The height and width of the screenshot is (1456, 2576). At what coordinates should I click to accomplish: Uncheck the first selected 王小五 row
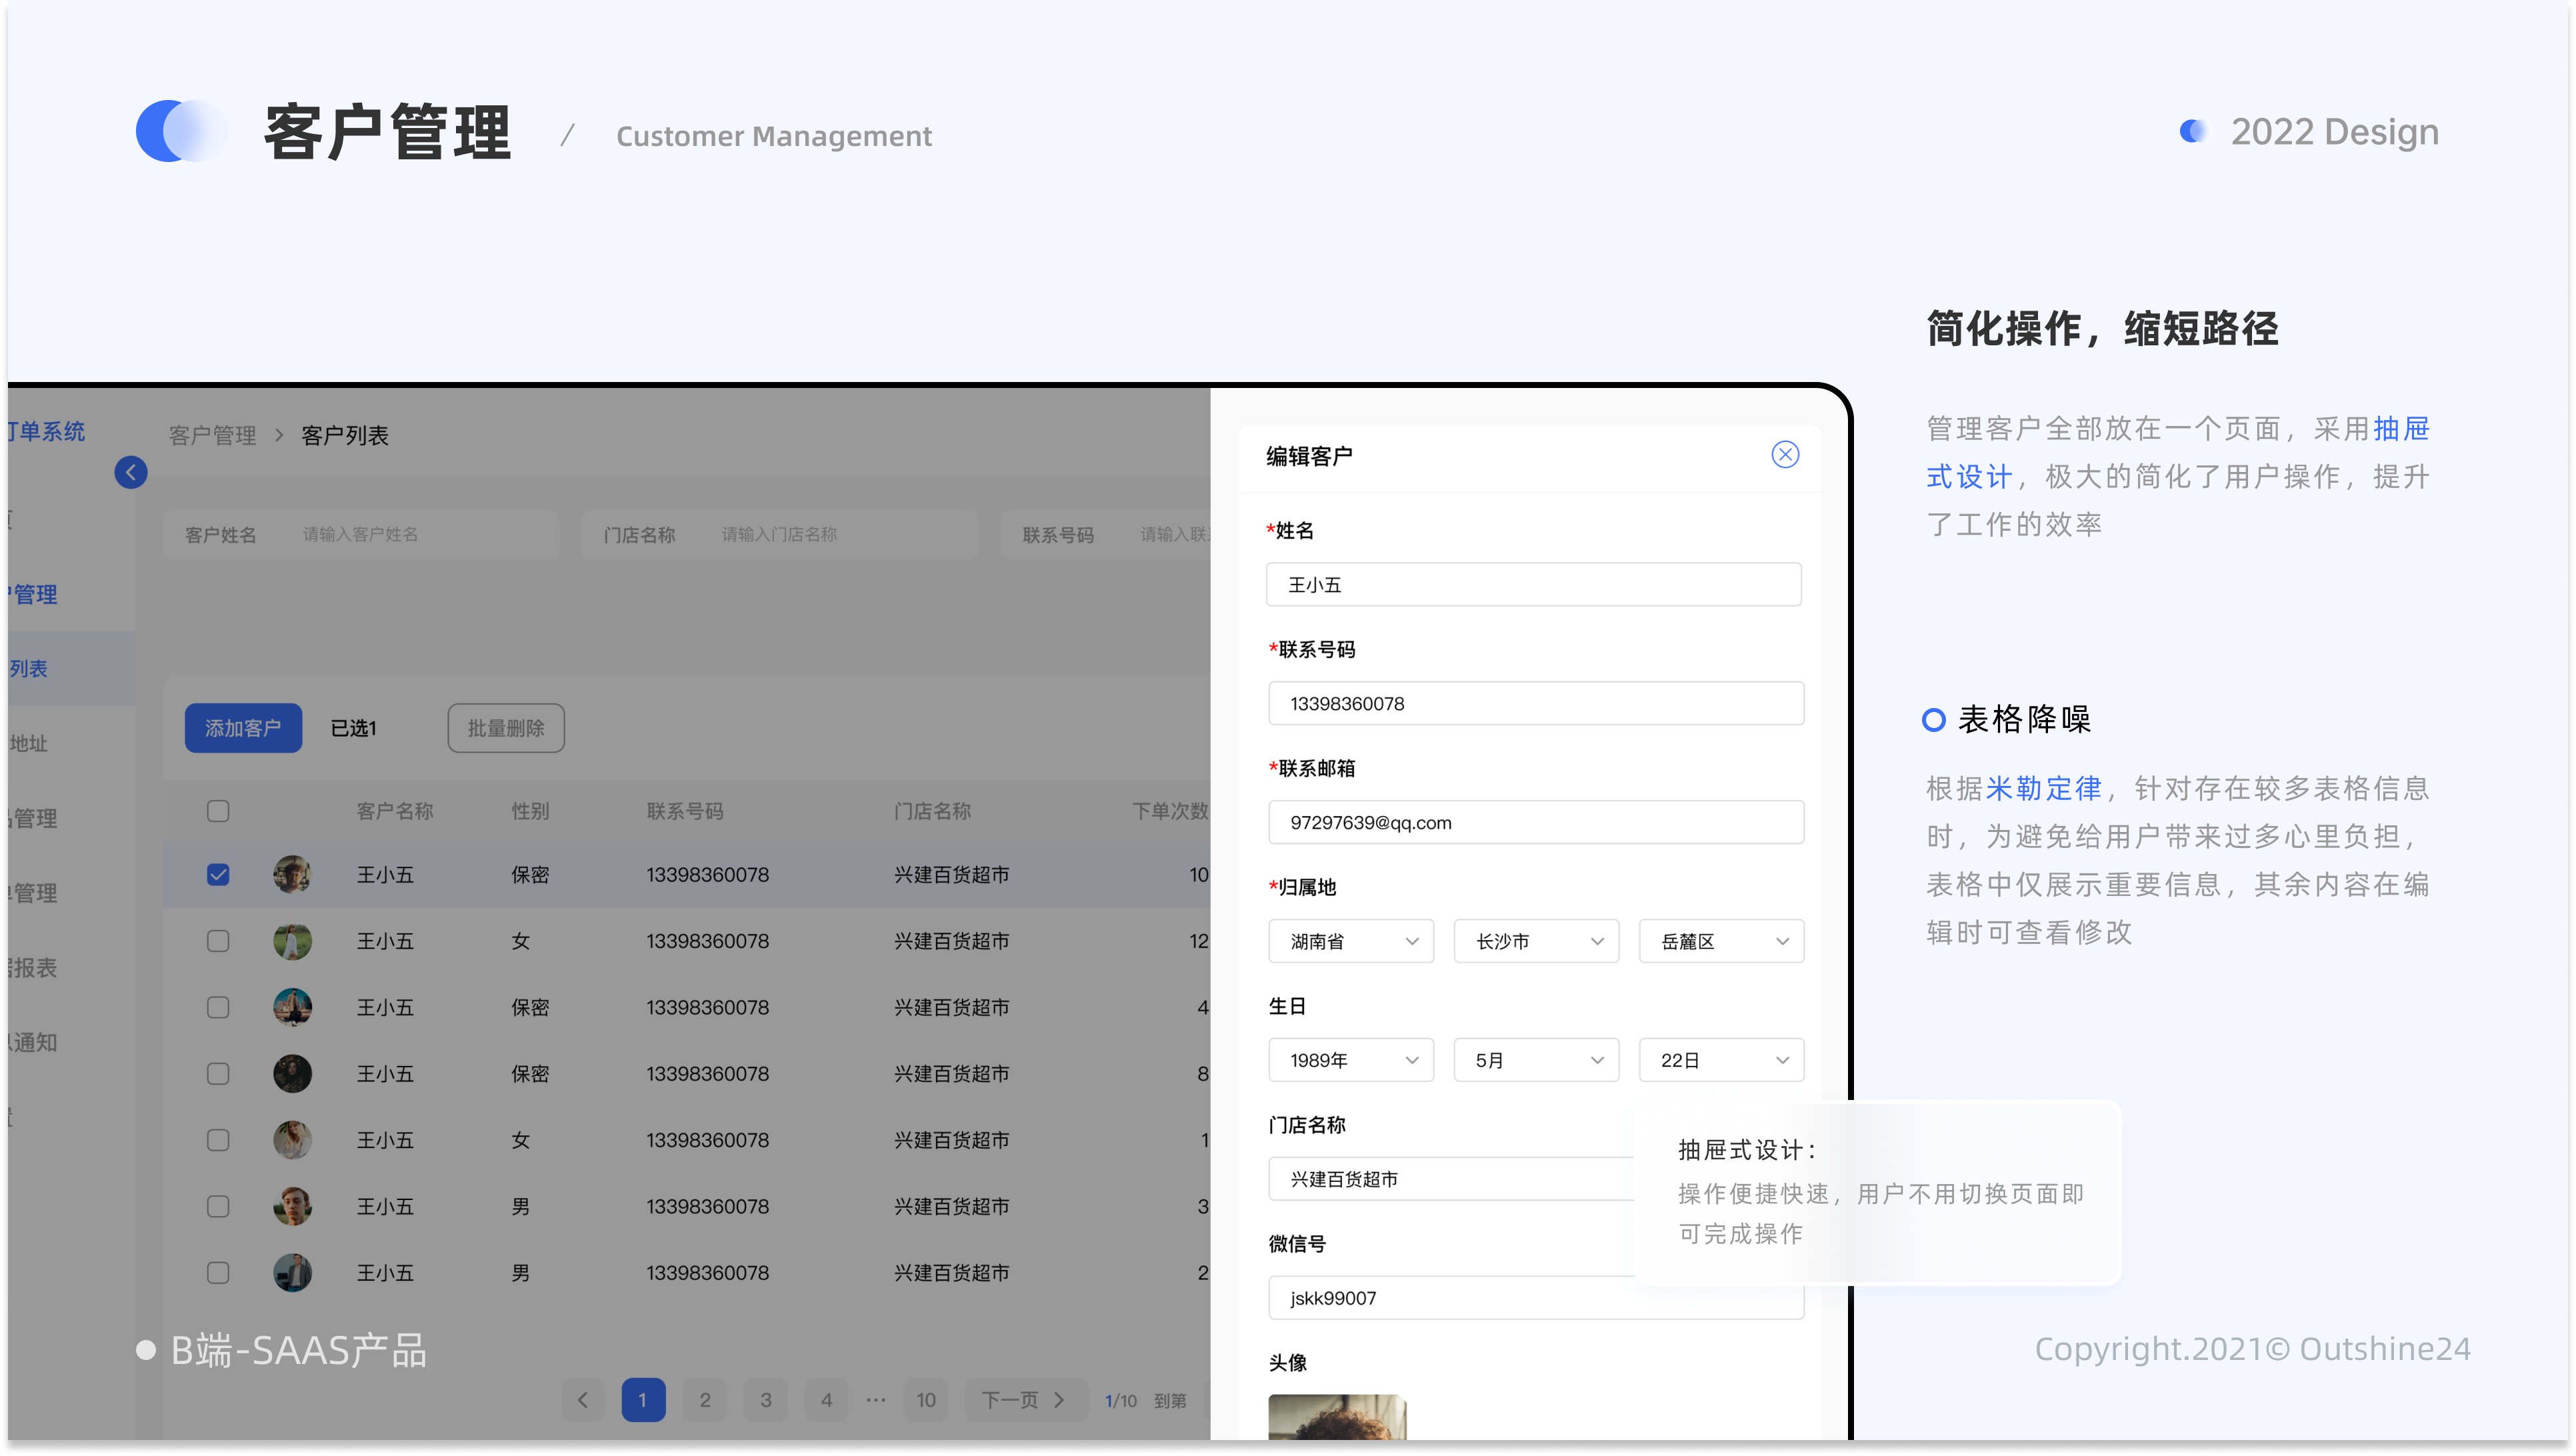[217, 874]
